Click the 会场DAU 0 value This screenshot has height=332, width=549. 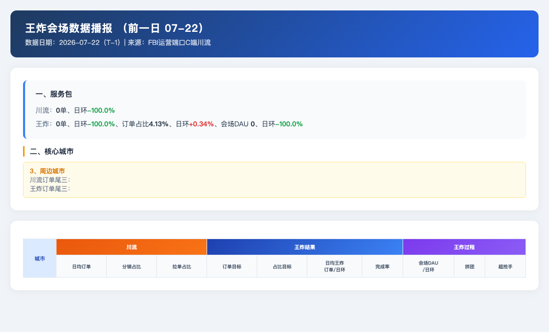click(237, 124)
